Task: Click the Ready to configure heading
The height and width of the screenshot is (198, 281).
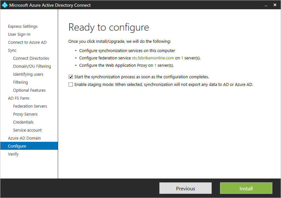Action: (109, 27)
